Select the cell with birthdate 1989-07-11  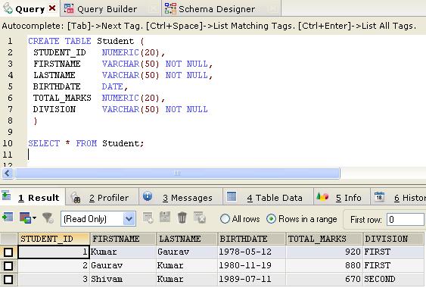pos(251,279)
